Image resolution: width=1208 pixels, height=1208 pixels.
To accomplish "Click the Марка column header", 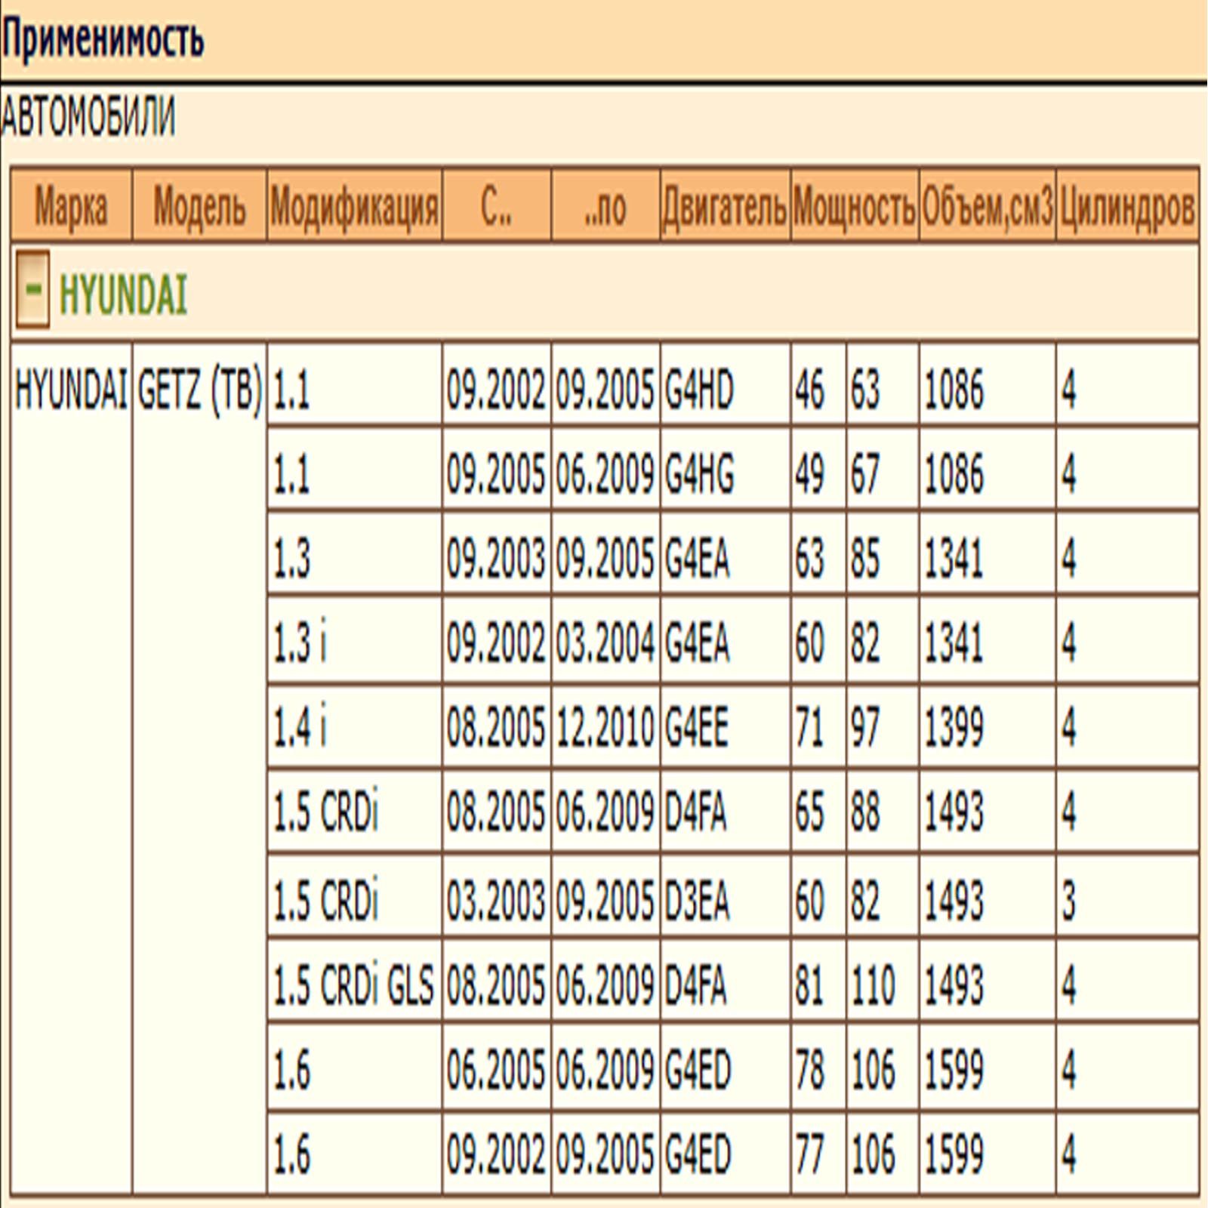I will 72,206.
